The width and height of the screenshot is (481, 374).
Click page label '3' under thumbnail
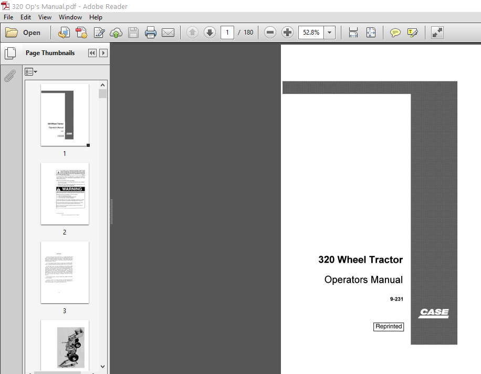pyautogui.click(x=65, y=311)
